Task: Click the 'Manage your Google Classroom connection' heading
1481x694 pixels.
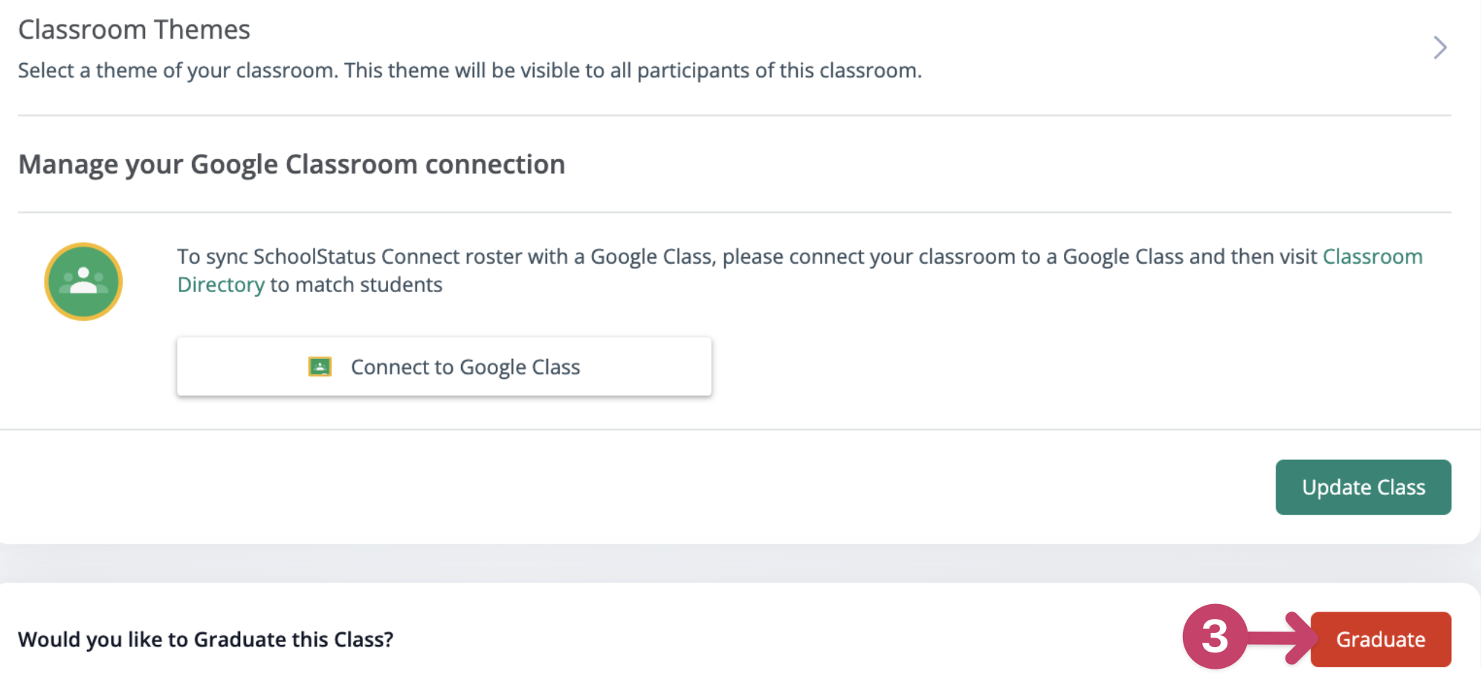Action: pyautogui.click(x=291, y=164)
